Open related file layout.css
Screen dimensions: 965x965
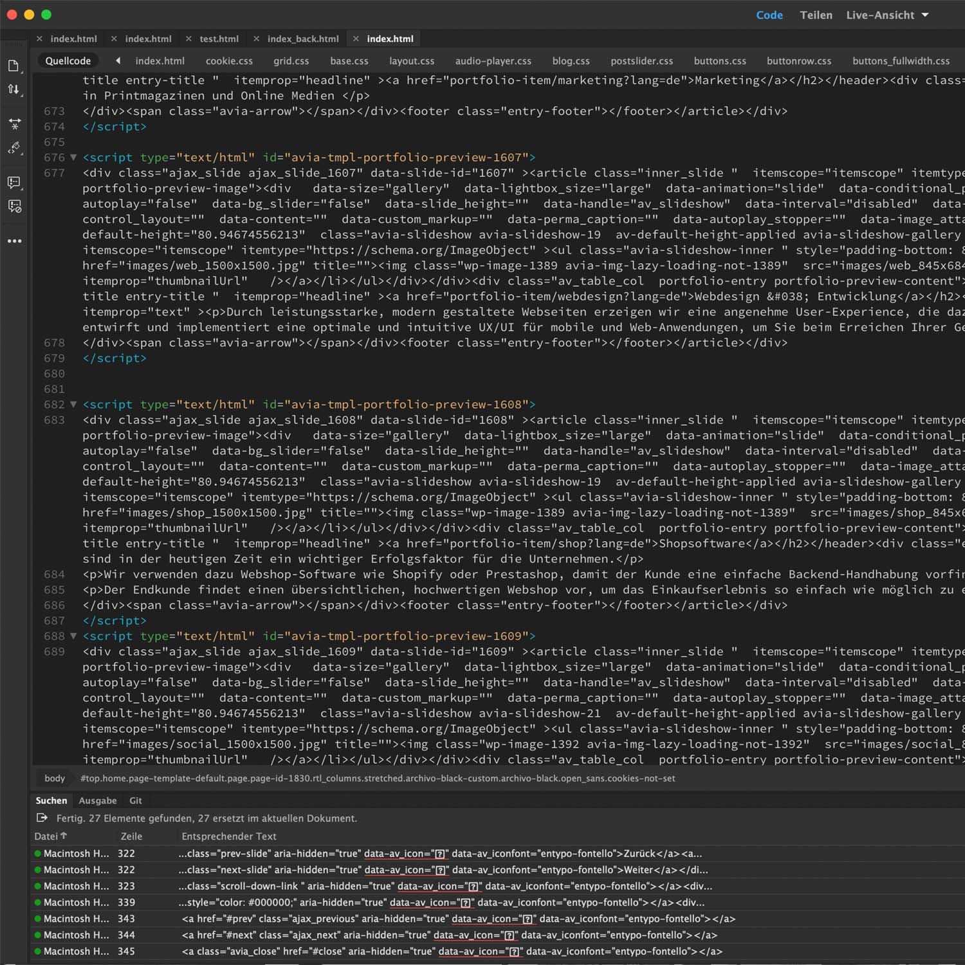[x=412, y=61]
